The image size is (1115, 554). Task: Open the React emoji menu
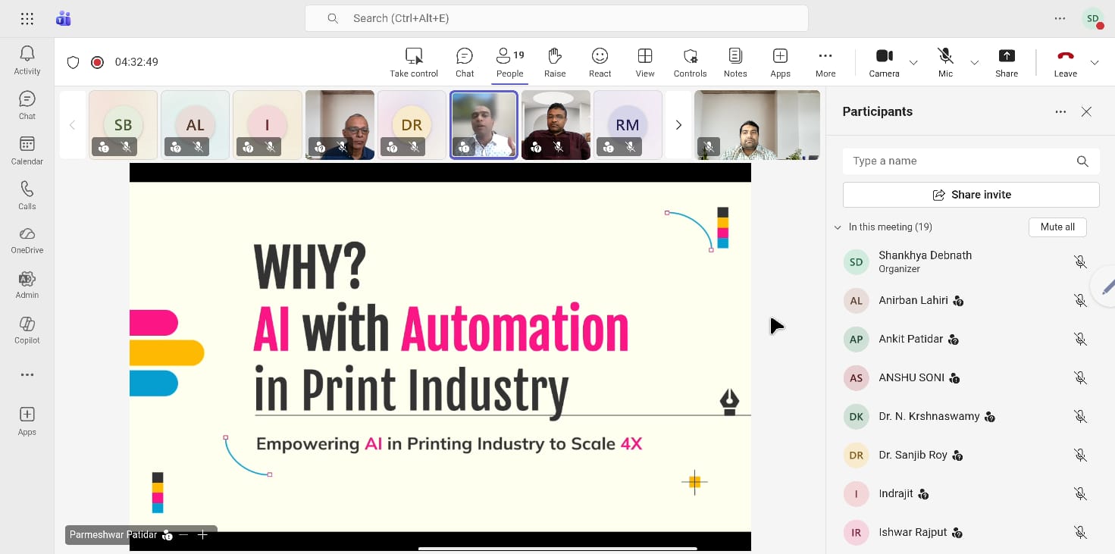point(600,56)
